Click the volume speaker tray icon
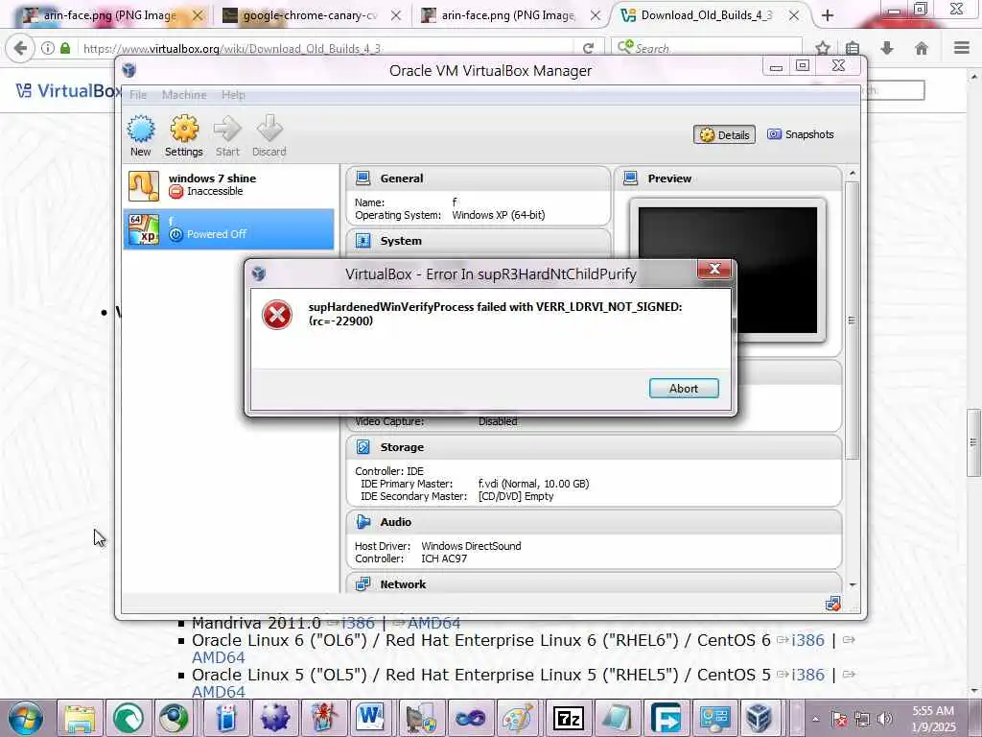 [885, 720]
